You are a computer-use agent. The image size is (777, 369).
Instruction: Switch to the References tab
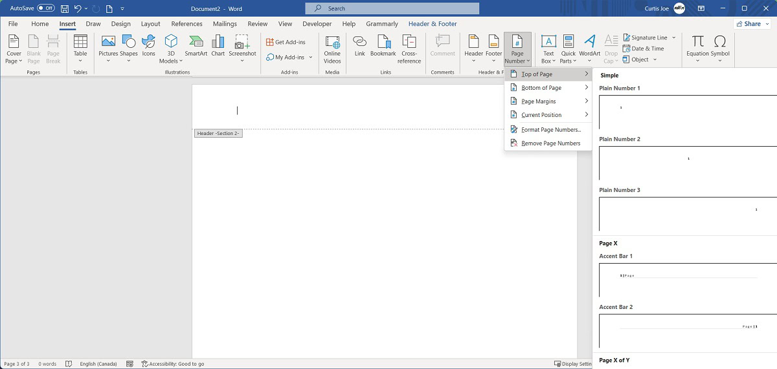tap(186, 24)
